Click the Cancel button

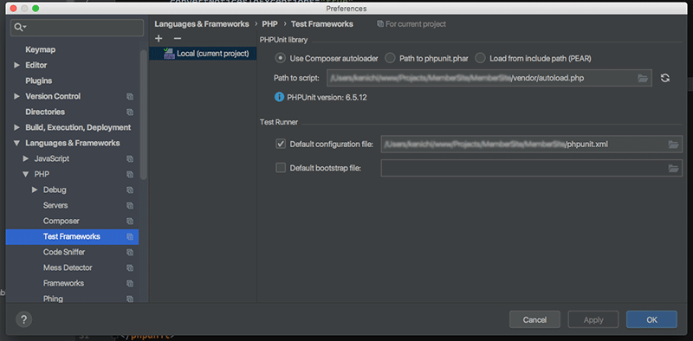tap(534, 319)
